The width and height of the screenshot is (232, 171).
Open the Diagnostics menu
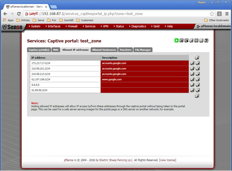point(138,26)
